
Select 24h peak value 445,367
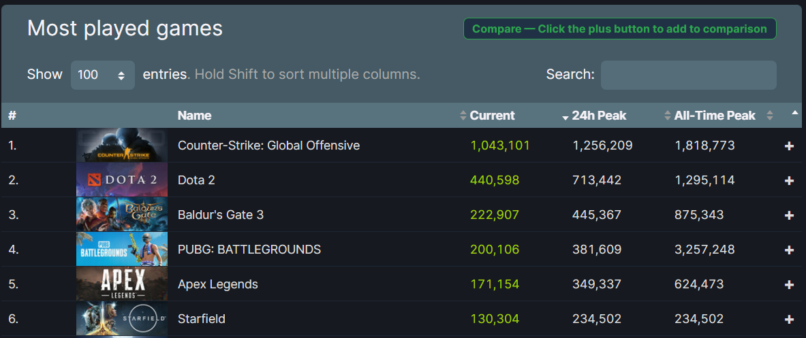tap(597, 215)
